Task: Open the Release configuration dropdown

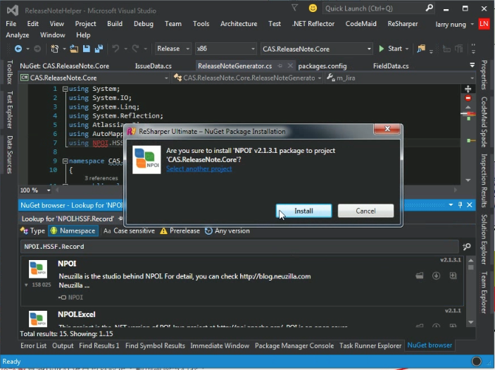Action: (187, 49)
